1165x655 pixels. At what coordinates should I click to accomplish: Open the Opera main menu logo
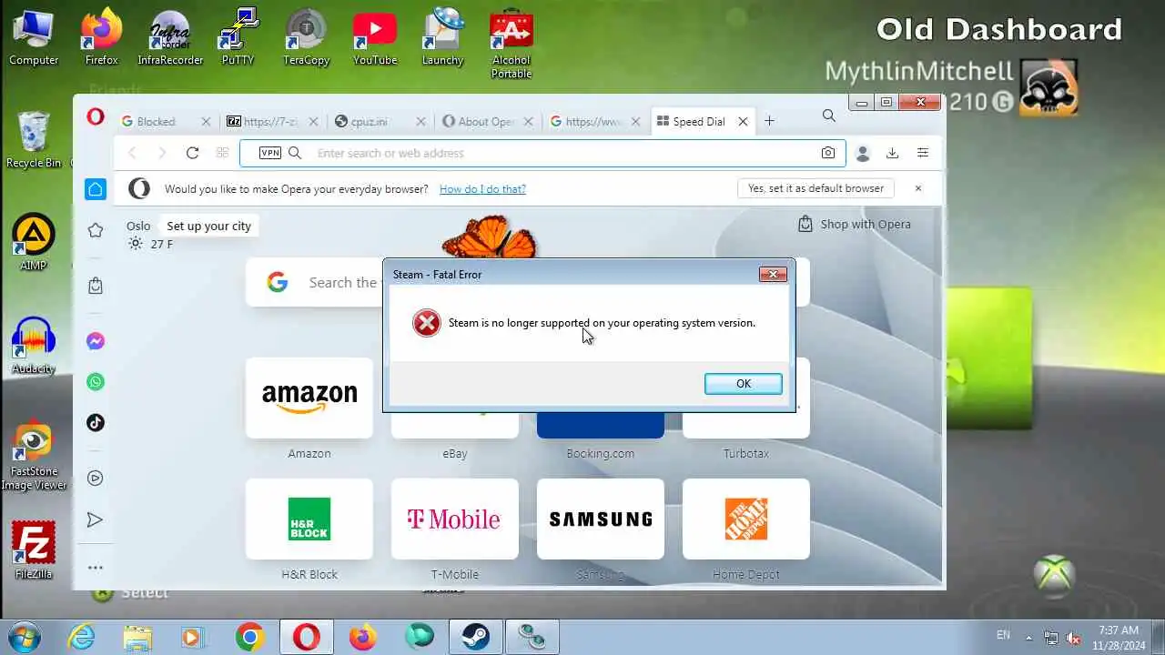96,118
